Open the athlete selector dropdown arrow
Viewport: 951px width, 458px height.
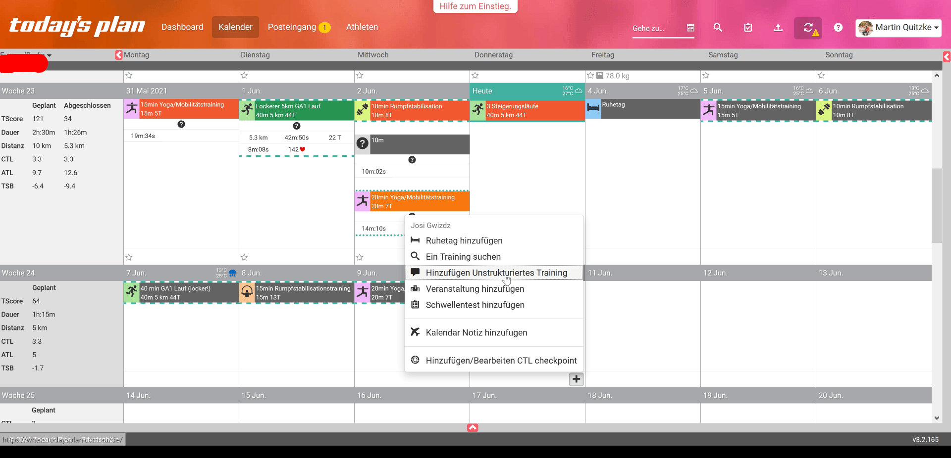pos(49,55)
